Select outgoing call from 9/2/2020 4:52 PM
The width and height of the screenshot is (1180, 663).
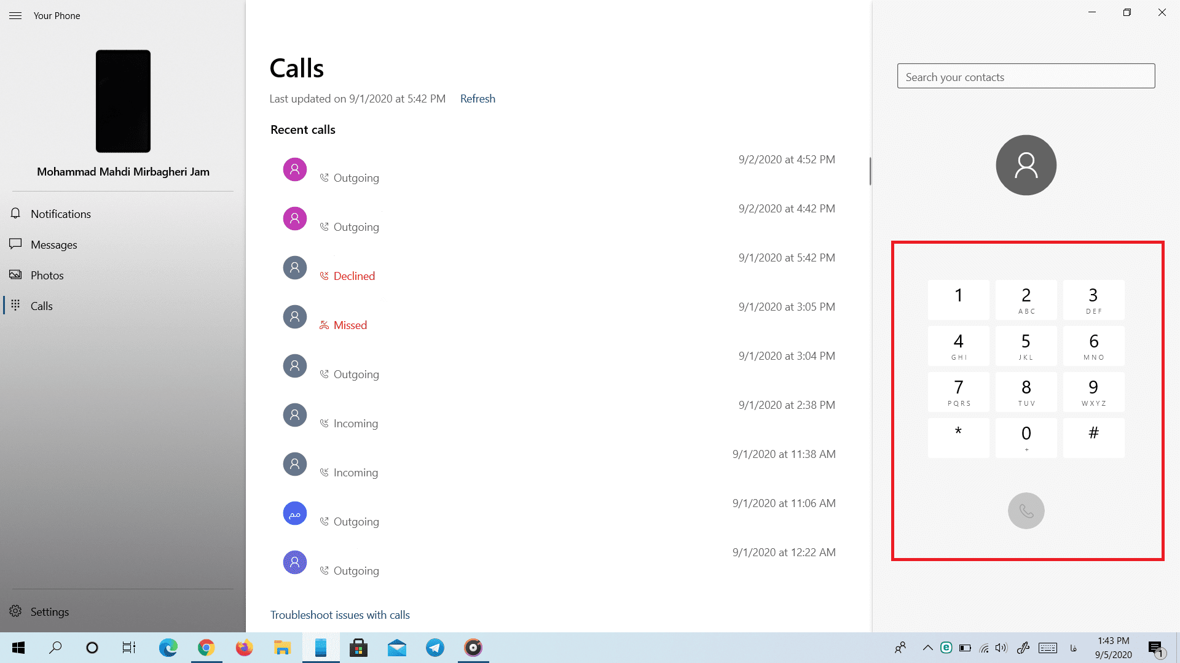[x=558, y=169]
